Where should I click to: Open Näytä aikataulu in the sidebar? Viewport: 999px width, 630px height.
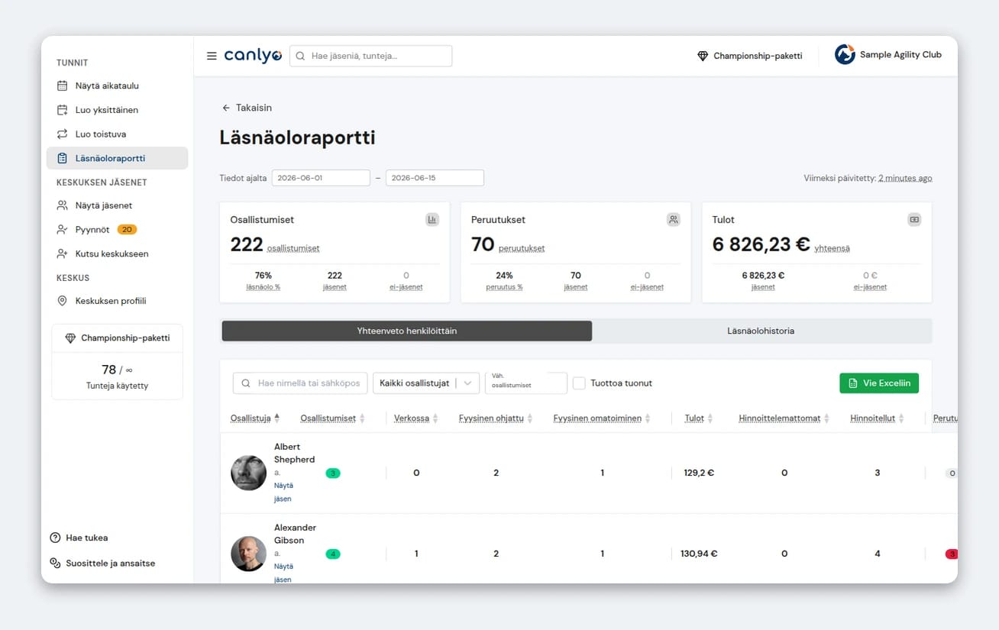(x=117, y=86)
